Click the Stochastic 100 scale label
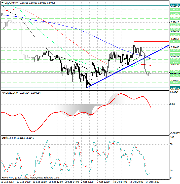The width and height of the screenshot is (180, 184). [x=172, y=137]
